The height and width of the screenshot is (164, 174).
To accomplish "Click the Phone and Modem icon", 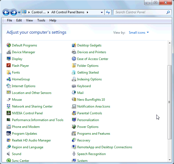I will [x=9, y=127].
